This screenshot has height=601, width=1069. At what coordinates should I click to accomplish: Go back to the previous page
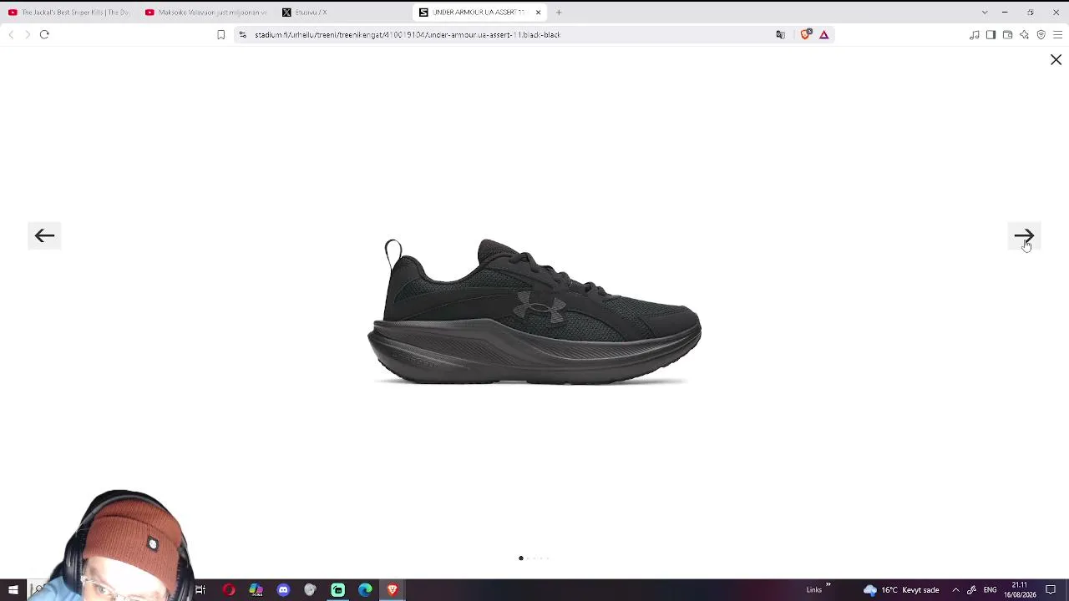point(11,34)
